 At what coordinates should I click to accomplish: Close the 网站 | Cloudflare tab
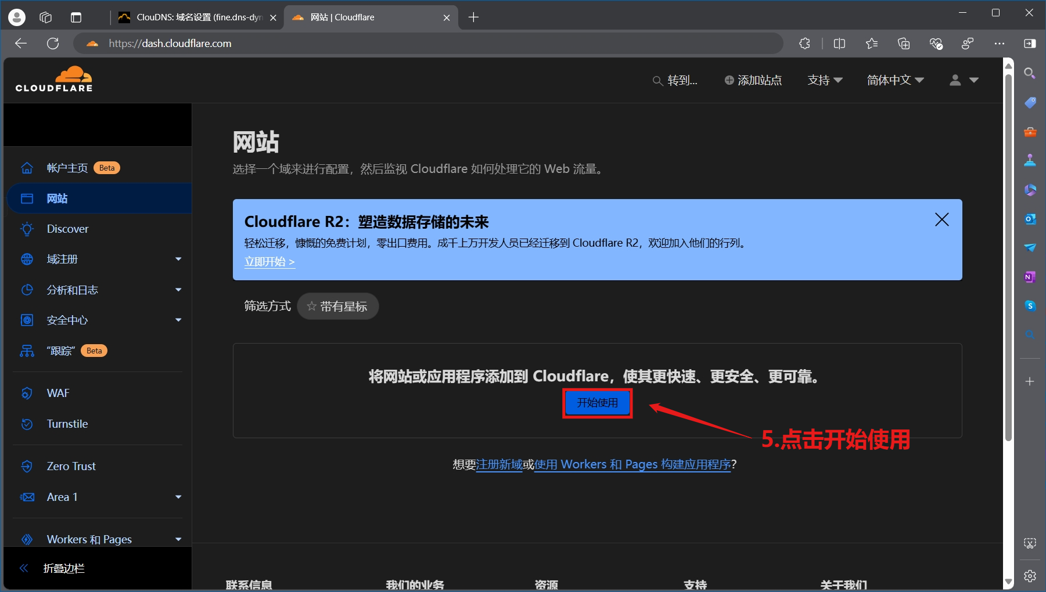coord(447,17)
